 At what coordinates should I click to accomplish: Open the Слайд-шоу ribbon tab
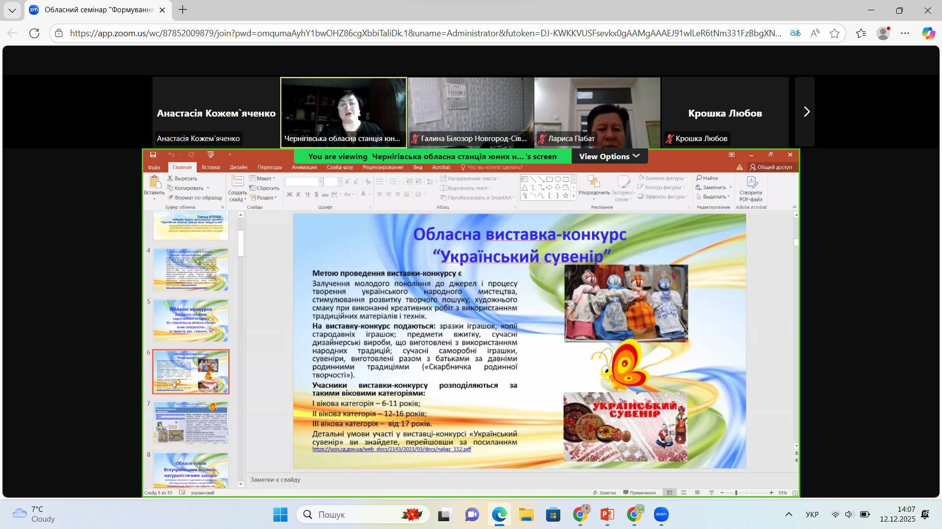[x=340, y=167]
